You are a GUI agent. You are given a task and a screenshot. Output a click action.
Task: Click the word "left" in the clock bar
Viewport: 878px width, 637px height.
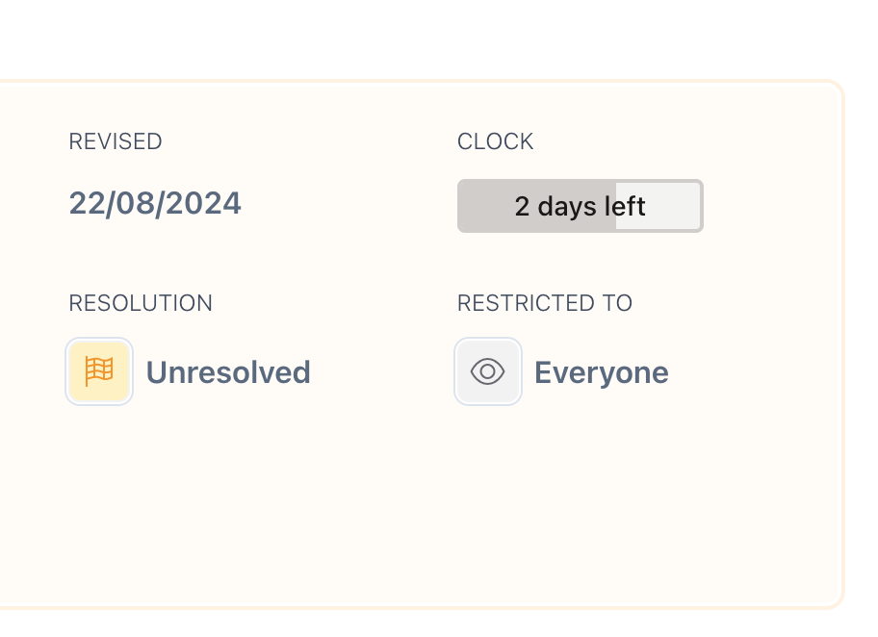pos(625,206)
